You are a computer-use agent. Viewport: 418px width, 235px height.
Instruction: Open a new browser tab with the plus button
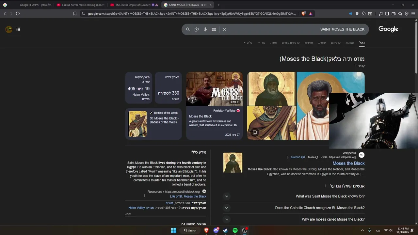point(218,5)
